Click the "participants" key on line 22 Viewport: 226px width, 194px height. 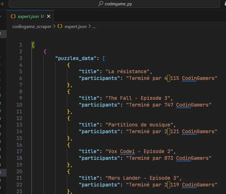click(100, 185)
